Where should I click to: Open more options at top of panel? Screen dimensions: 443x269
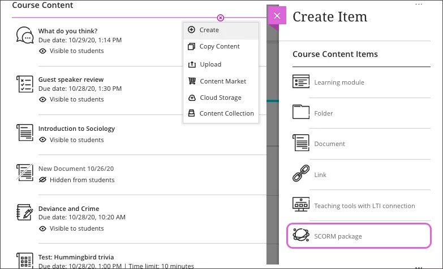tap(419, 4)
